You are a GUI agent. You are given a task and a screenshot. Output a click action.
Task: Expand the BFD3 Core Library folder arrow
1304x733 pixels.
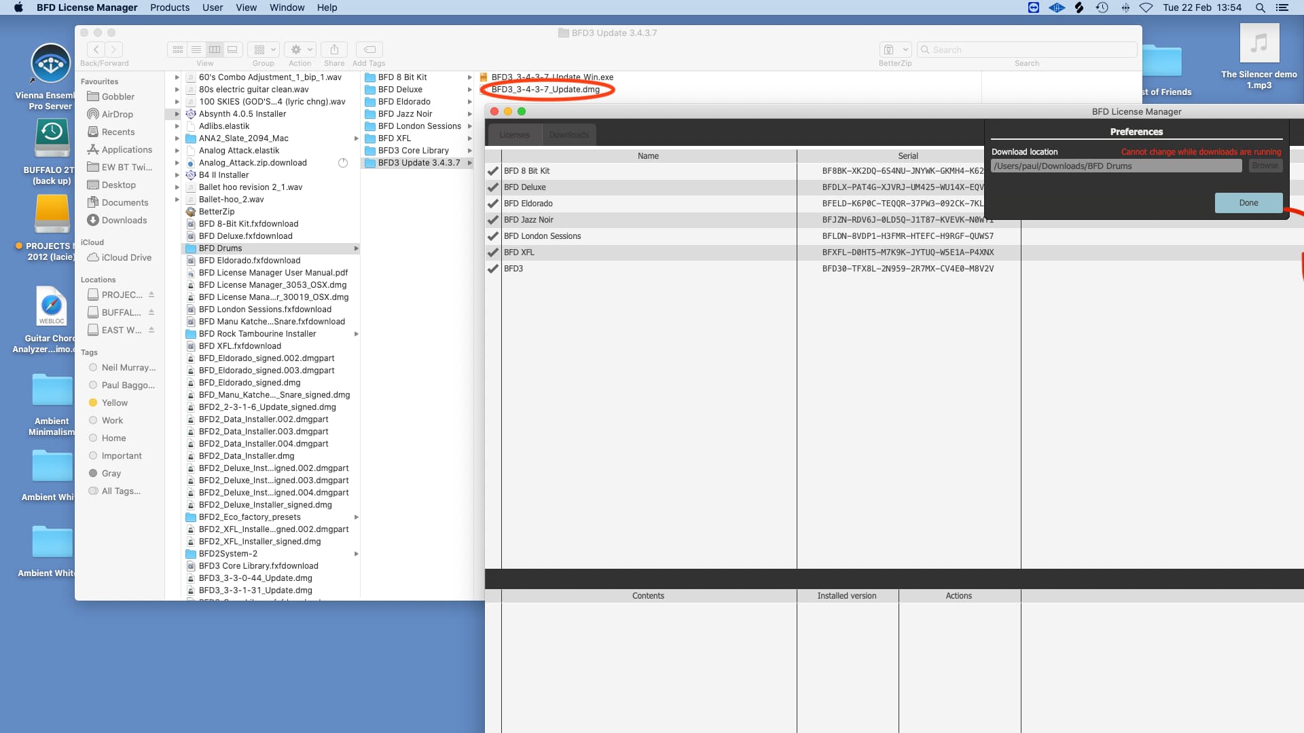pos(469,151)
